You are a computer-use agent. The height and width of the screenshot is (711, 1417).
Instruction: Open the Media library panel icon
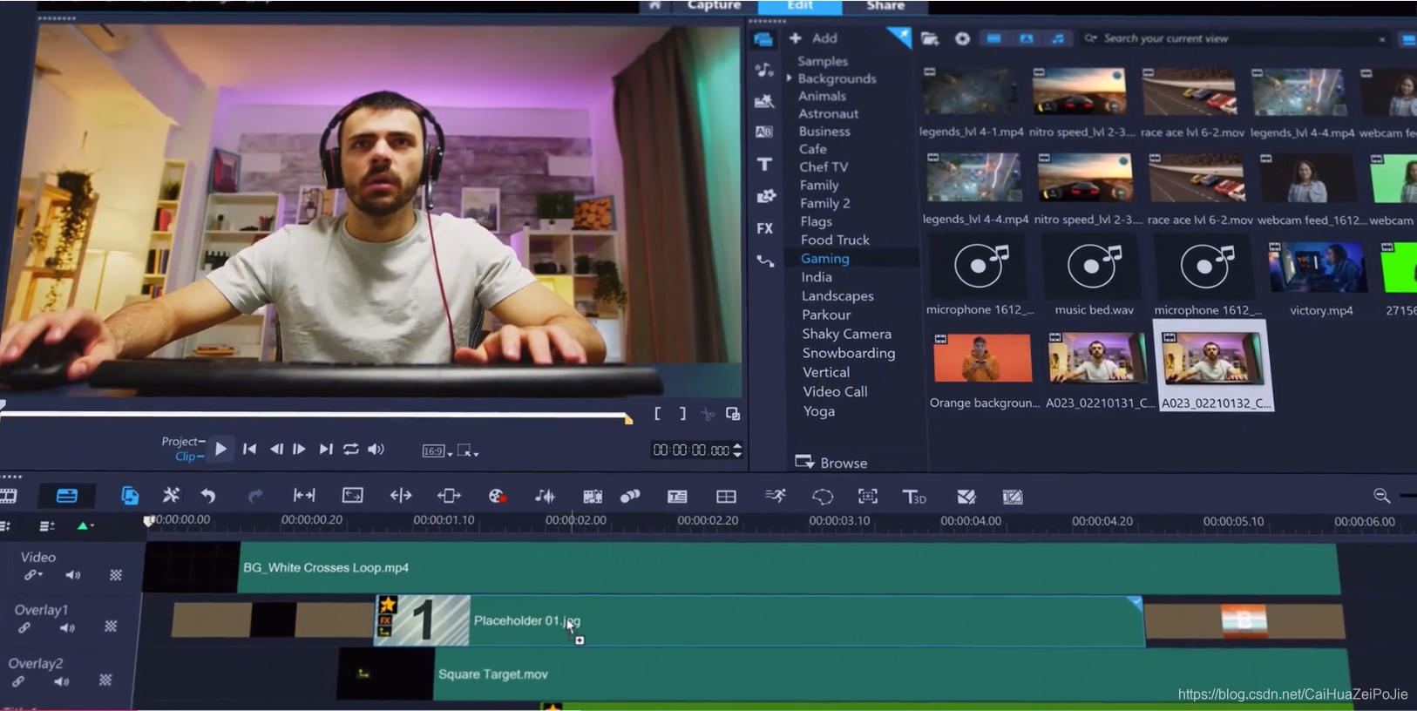click(763, 39)
